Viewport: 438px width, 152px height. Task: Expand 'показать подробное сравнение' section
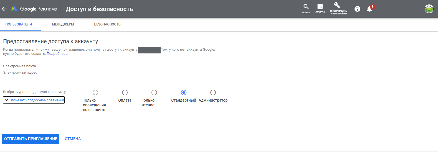34,100
